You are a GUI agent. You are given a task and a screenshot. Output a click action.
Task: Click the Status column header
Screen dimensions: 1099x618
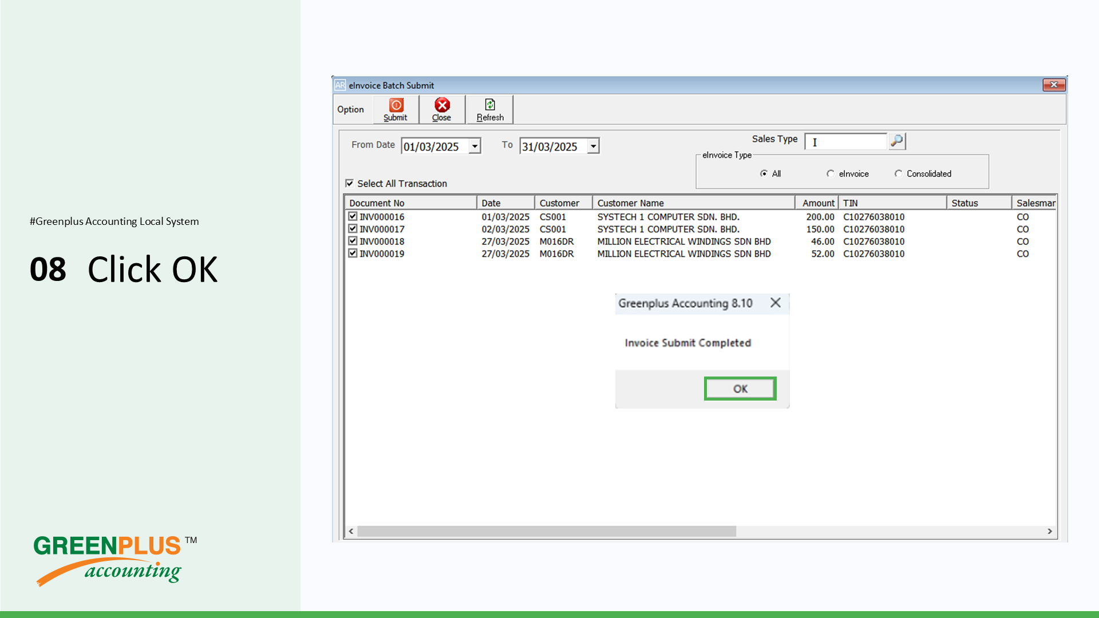979,203
